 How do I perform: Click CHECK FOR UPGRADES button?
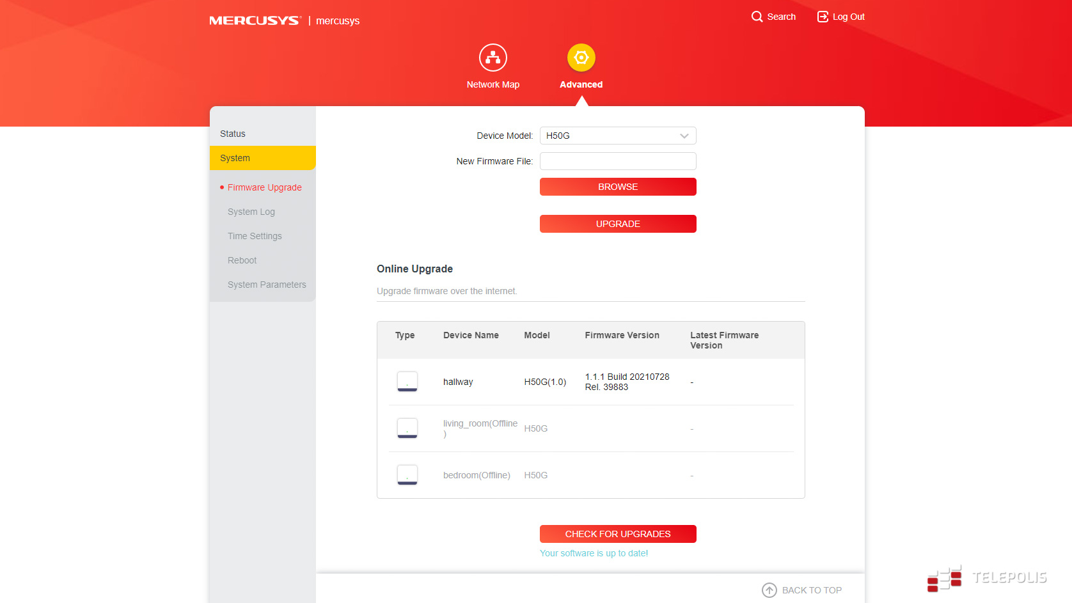click(617, 534)
